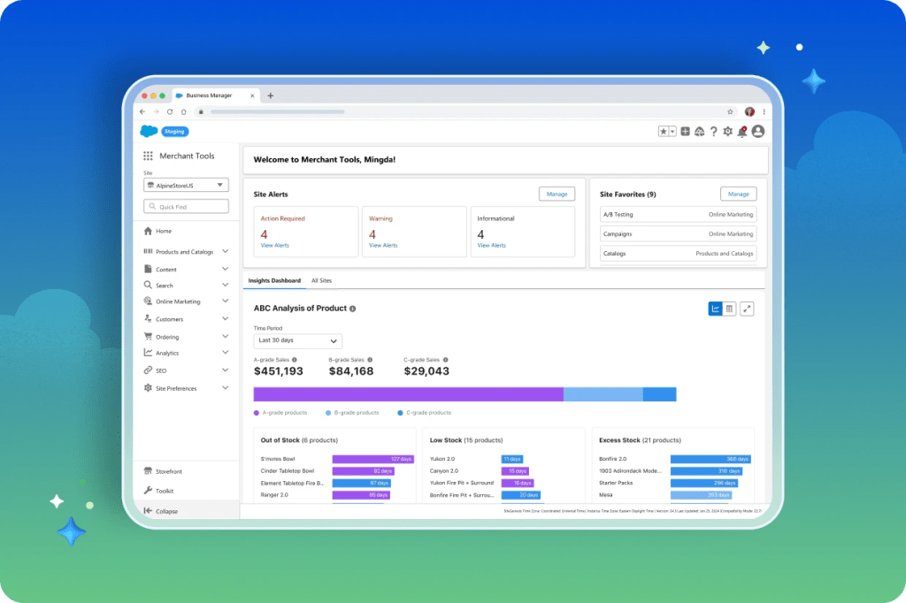Open the Last 30 days time period dropdown
Image resolution: width=906 pixels, height=603 pixels.
coord(297,340)
